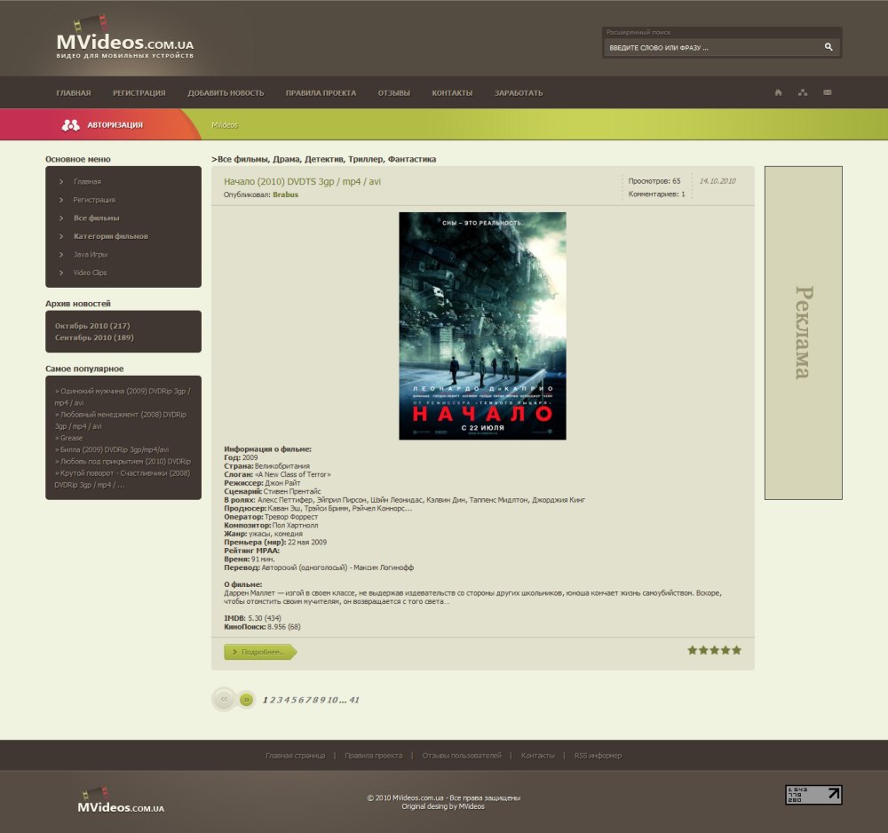888x833 pixels.
Task: Open the Главная navigation item
Action: [74, 93]
